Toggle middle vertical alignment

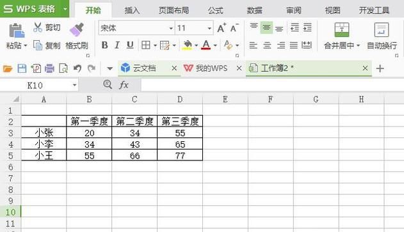[266, 27]
